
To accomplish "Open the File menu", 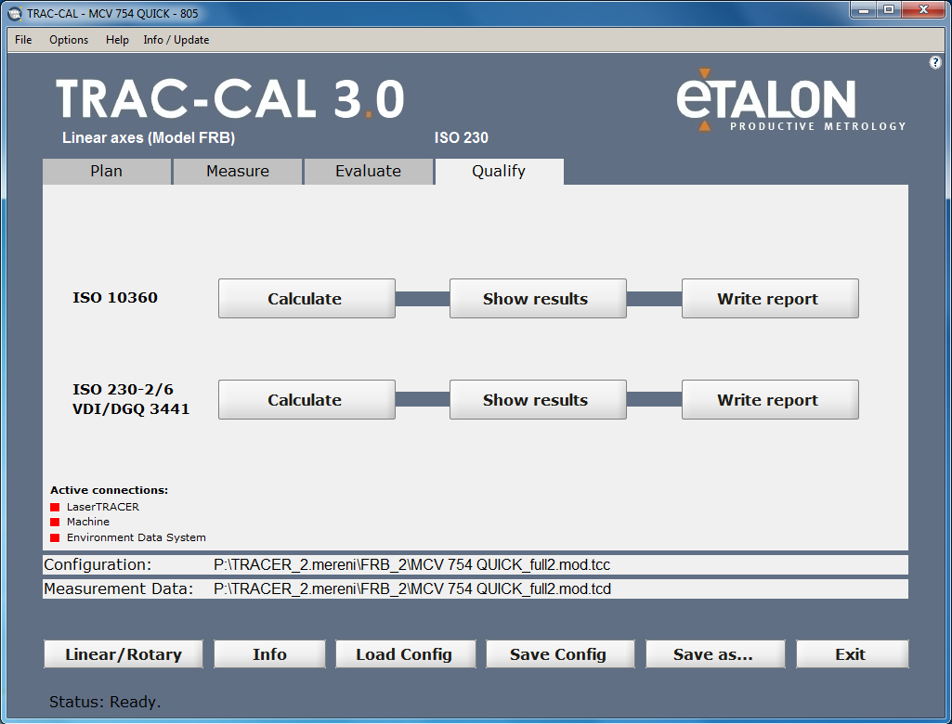I will (x=23, y=39).
